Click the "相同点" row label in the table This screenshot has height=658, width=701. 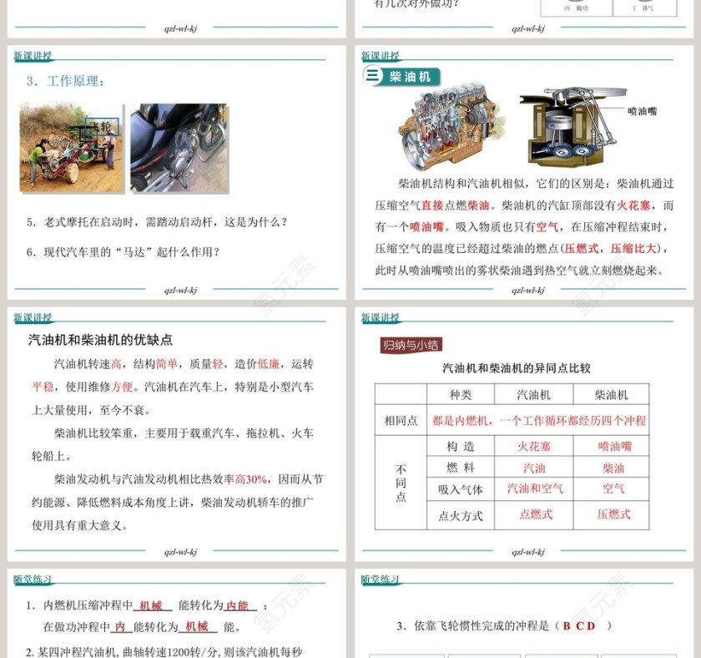pyautogui.click(x=401, y=421)
